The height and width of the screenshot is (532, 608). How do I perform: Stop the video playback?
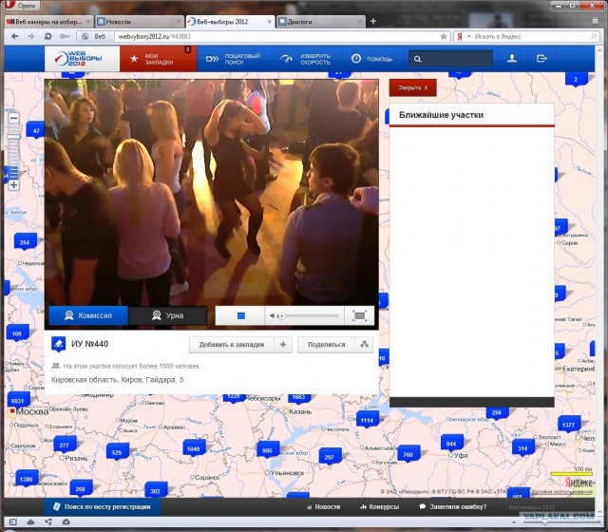240,315
